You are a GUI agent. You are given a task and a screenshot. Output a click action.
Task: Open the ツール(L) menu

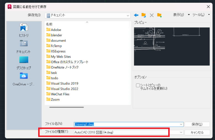[x=200, y=15]
